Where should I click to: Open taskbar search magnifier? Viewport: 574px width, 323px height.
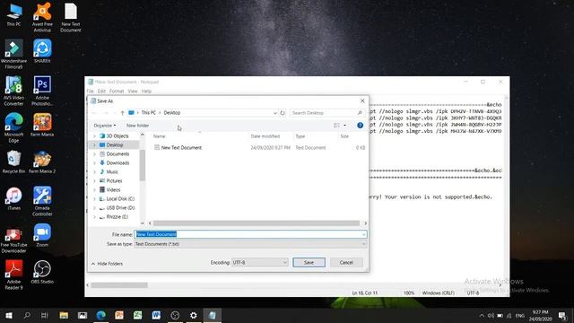click(27, 315)
